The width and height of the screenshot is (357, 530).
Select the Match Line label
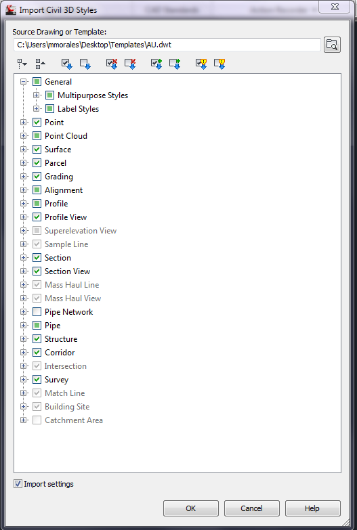coord(64,393)
